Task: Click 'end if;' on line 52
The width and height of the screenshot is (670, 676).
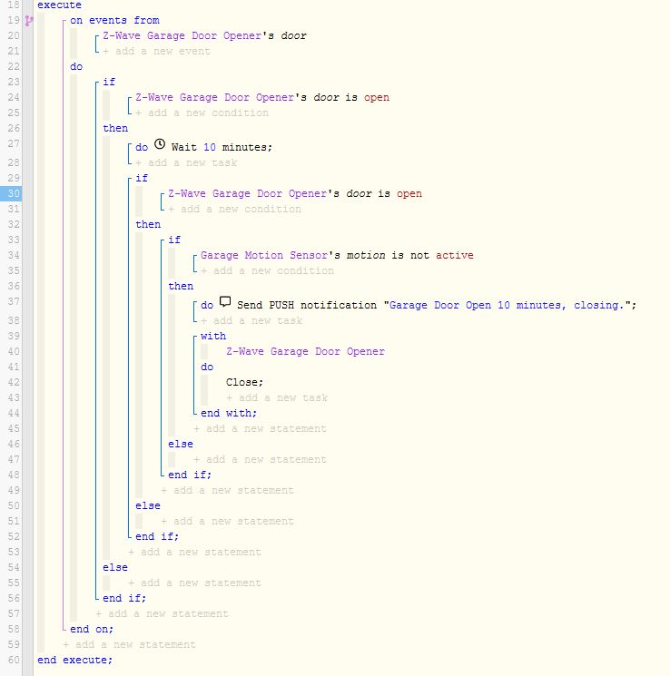Action: pyautogui.click(x=157, y=537)
